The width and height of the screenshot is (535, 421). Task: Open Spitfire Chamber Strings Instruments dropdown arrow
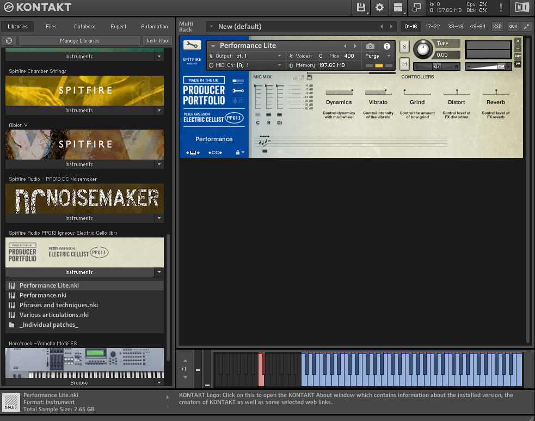tap(159, 110)
